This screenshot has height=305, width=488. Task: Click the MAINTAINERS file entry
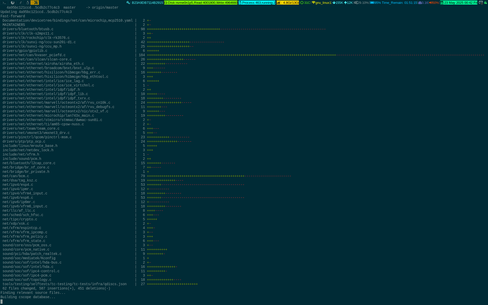pyautogui.click(x=14, y=25)
